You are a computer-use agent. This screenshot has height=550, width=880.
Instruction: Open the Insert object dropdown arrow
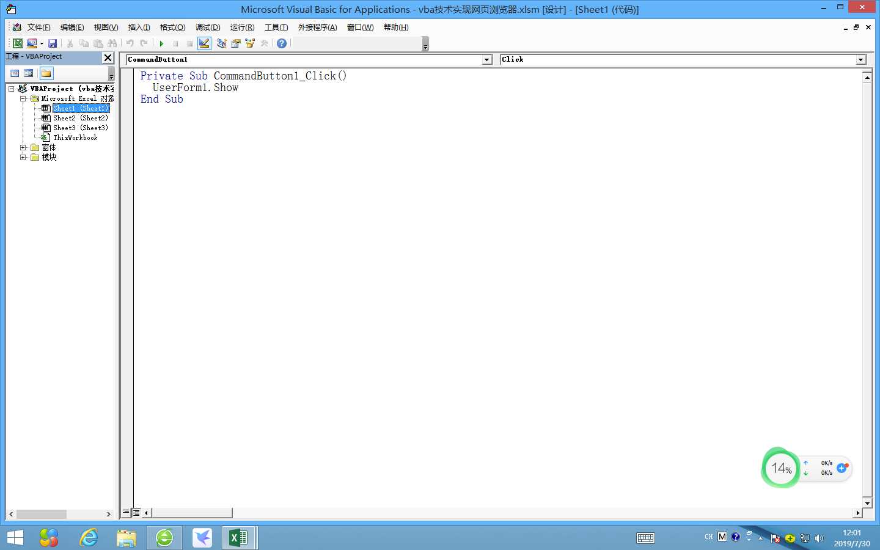pyautogui.click(x=42, y=43)
